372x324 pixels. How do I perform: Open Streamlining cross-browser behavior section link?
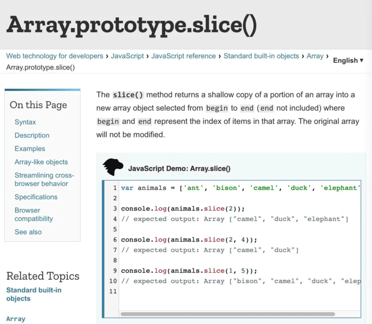44,179
